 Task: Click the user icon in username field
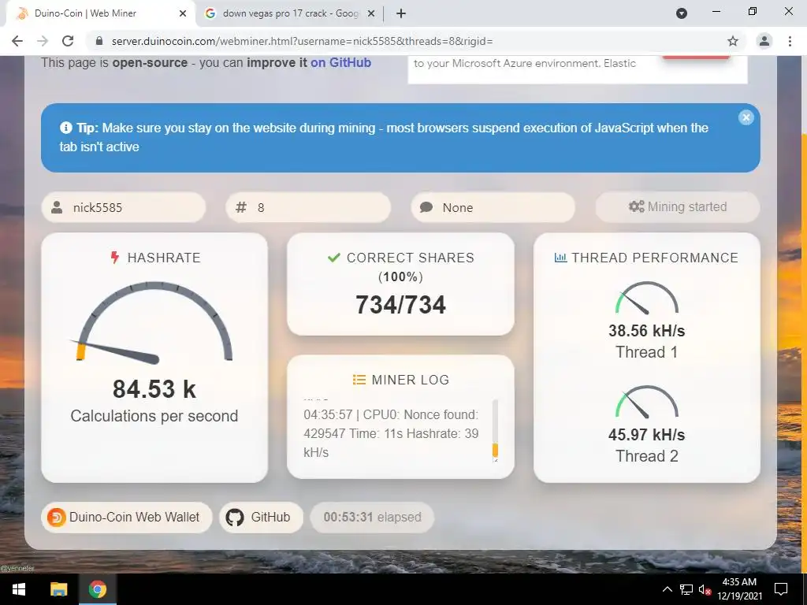(x=57, y=207)
